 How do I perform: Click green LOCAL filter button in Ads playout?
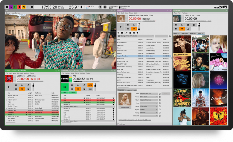pos(73,93)
